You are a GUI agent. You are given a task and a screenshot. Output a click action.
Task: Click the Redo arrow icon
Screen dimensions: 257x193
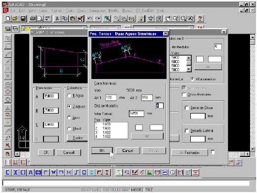click(x=97, y=18)
